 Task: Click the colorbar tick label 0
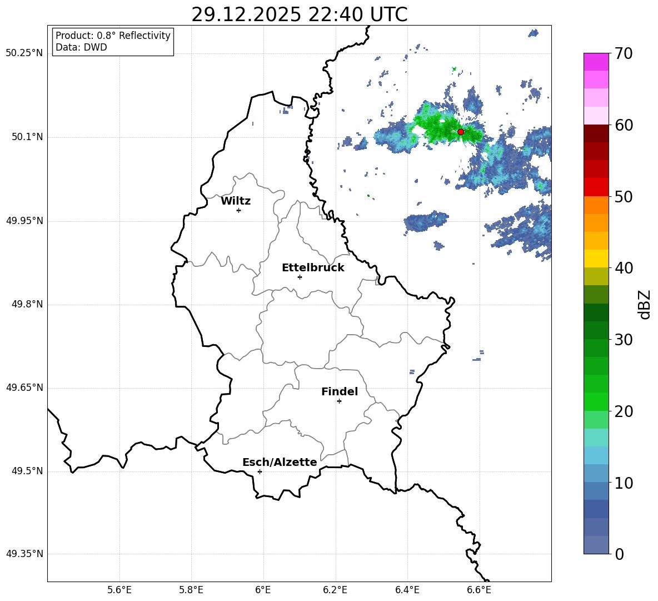click(x=619, y=554)
